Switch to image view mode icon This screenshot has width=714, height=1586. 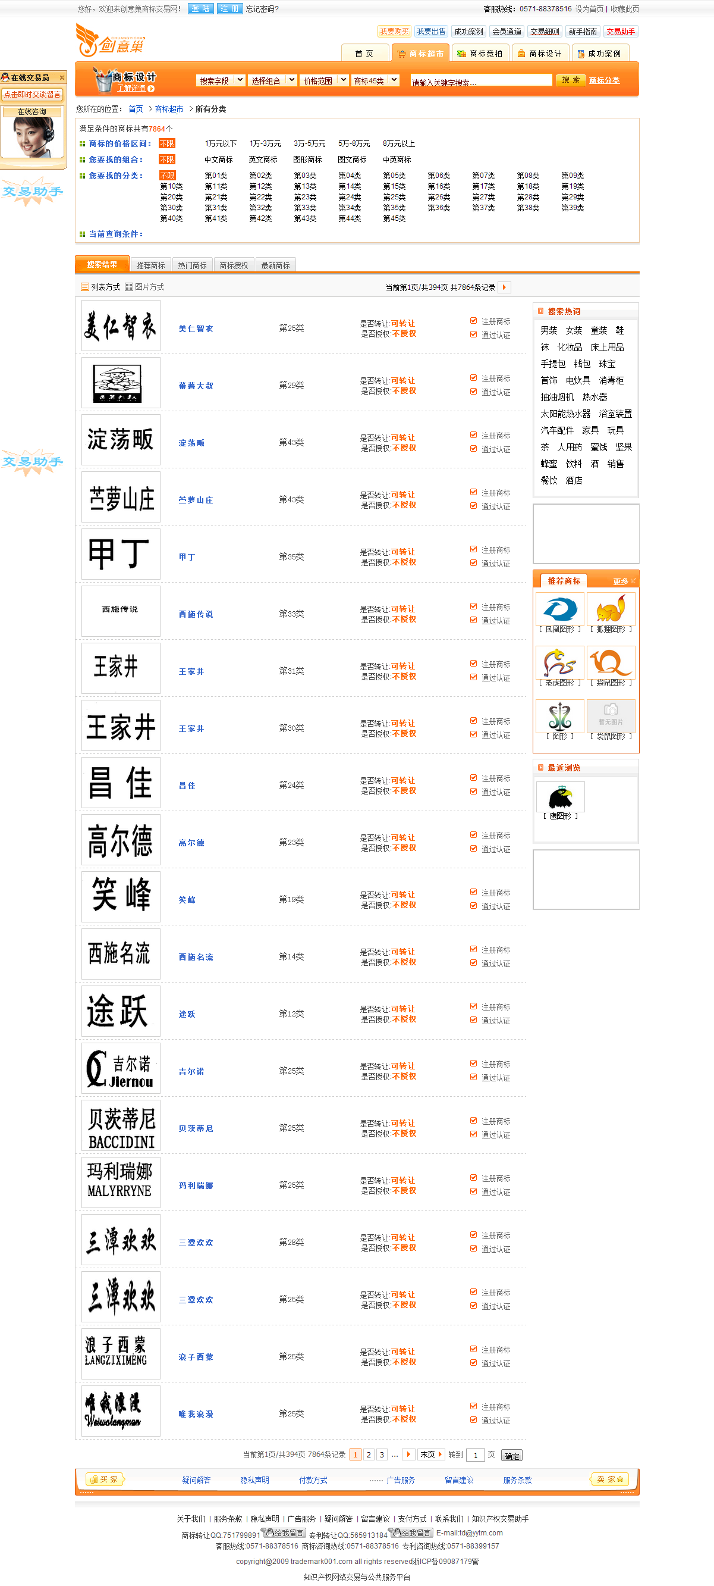(x=128, y=287)
